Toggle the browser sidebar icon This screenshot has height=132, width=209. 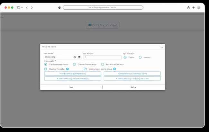[x=18, y=8]
